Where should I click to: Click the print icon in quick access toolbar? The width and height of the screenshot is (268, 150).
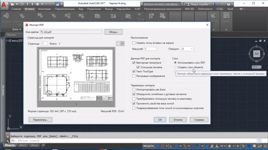(37, 4)
